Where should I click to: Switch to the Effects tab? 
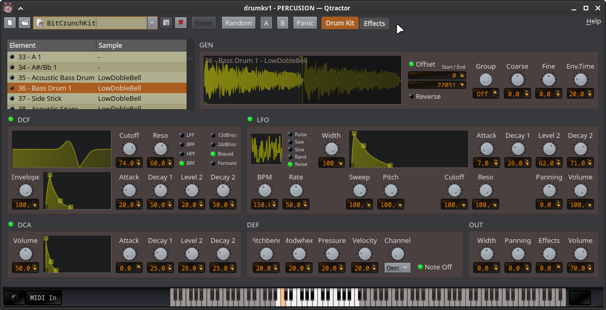point(374,23)
